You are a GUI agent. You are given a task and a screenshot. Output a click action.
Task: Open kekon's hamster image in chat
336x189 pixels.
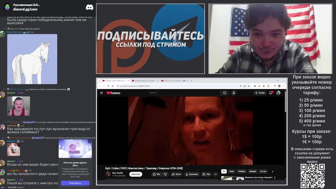[14, 150]
